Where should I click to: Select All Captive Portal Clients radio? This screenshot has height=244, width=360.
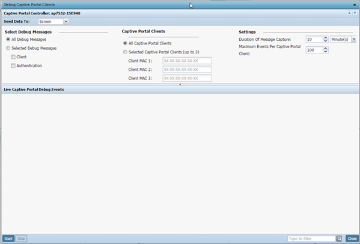(125, 43)
